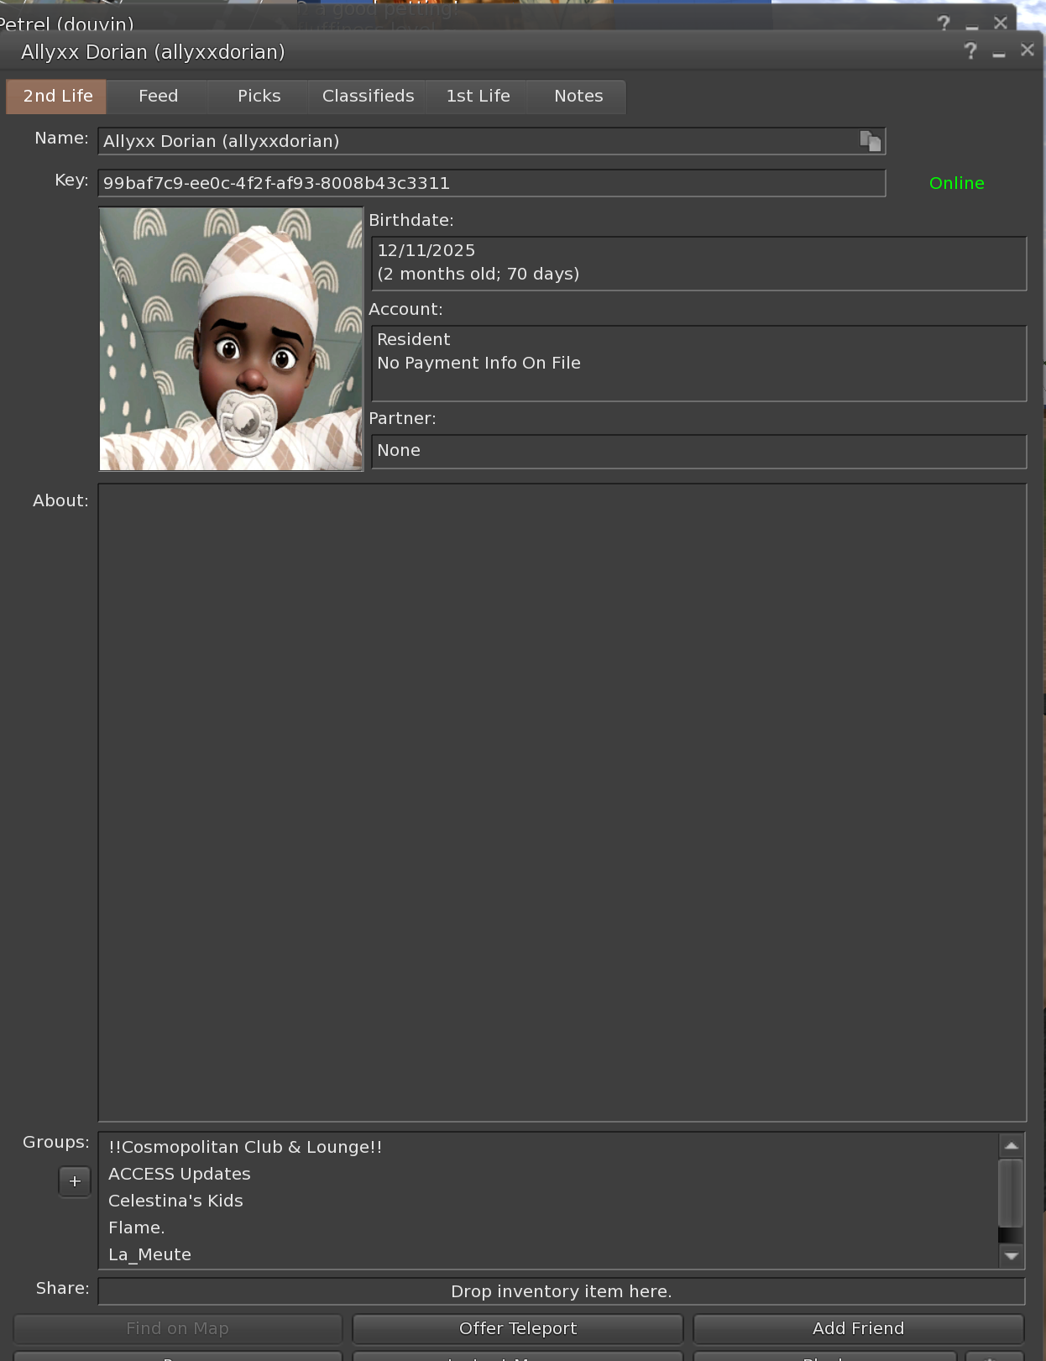Minimize the Allyxx Dorian profile window
The width and height of the screenshot is (1046, 1361).
point(998,52)
